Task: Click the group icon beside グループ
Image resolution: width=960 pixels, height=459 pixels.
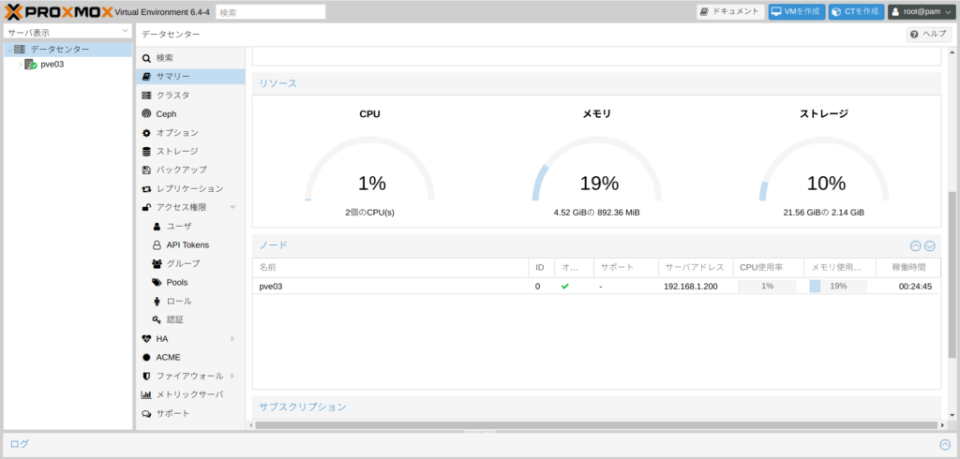Action: (157, 264)
